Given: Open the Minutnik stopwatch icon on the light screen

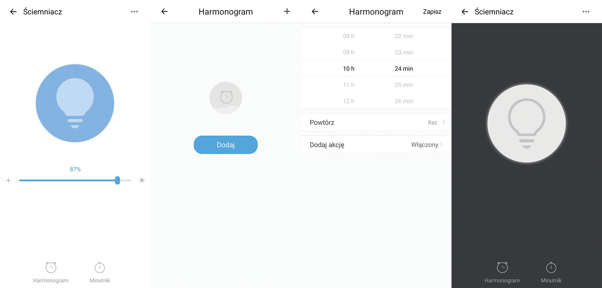Looking at the screenshot, I should click(x=100, y=268).
